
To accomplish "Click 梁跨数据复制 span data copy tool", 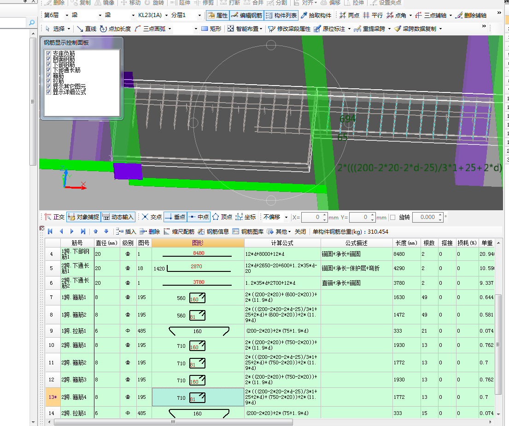I will tap(415, 29).
